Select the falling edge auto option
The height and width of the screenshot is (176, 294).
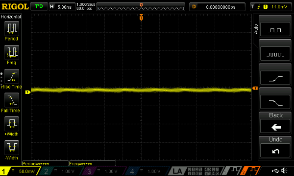pos(275,102)
